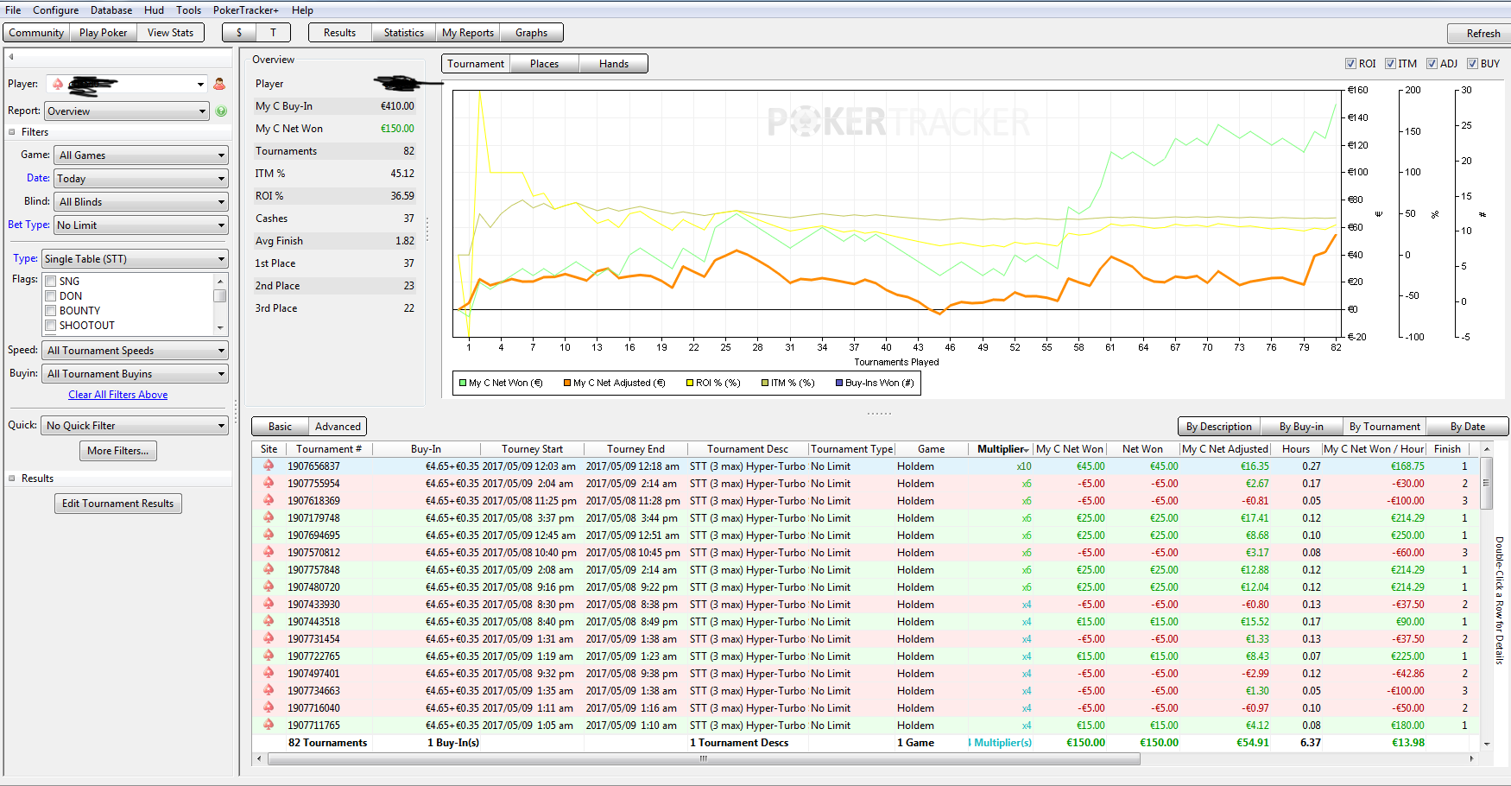Click the My C Net Won legend swatch
The height and width of the screenshot is (786, 1511).
click(463, 383)
